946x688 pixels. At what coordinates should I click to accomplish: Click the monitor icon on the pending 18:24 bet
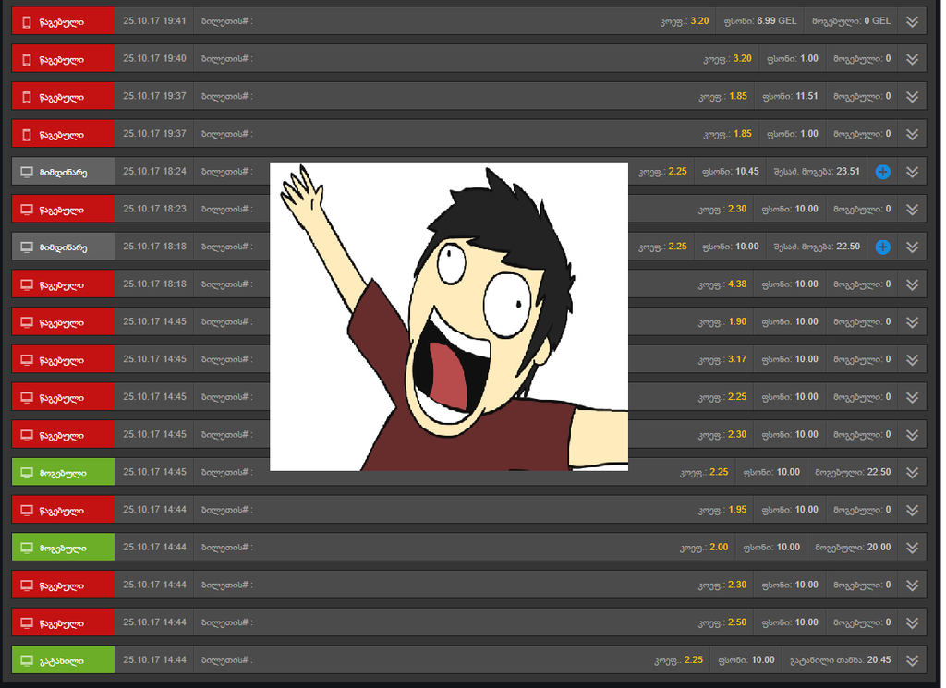point(27,172)
